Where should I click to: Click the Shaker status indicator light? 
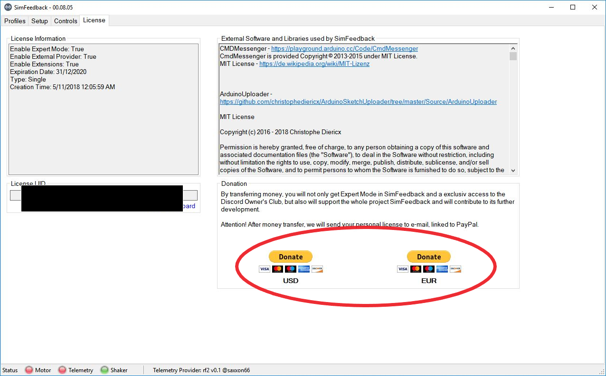point(104,370)
